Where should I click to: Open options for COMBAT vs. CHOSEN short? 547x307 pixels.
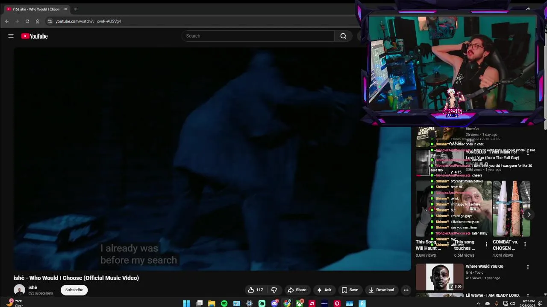(x=525, y=244)
